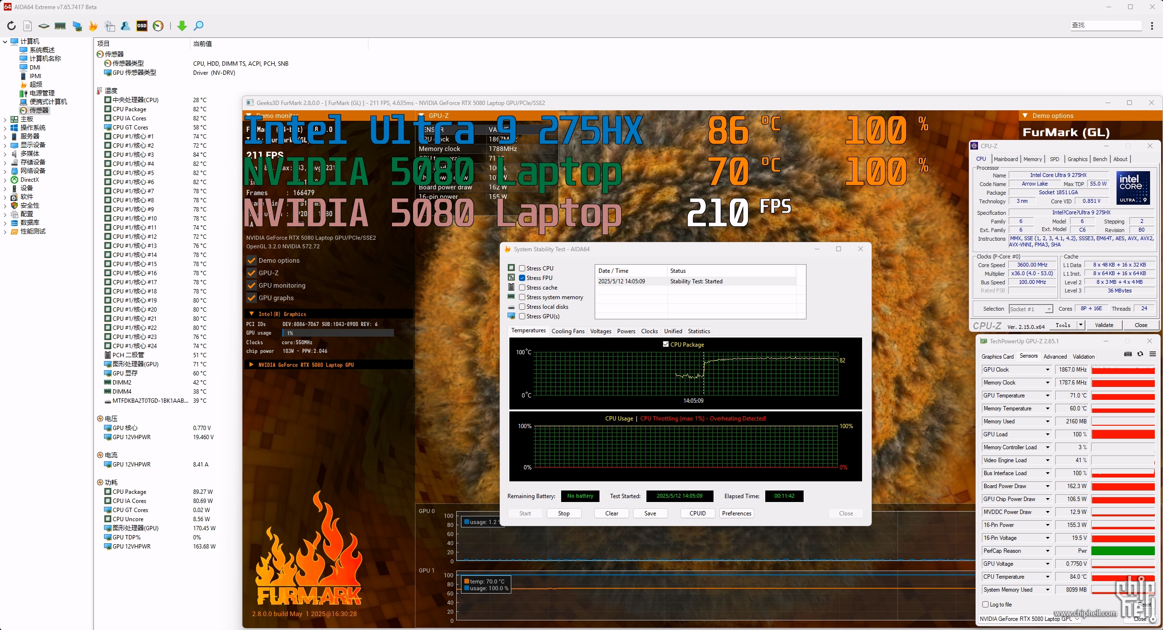The width and height of the screenshot is (1163, 630).
Task: Click Stop button in Stability Test
Action: click(564, 513)
